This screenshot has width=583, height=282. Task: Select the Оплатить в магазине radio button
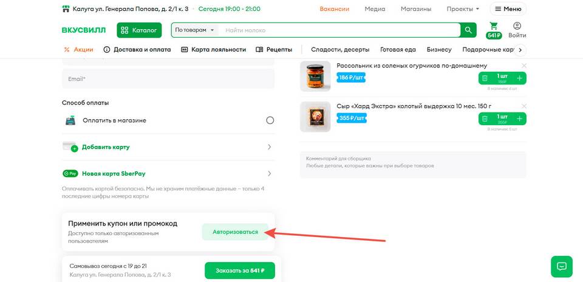click(x=270, y=120)
